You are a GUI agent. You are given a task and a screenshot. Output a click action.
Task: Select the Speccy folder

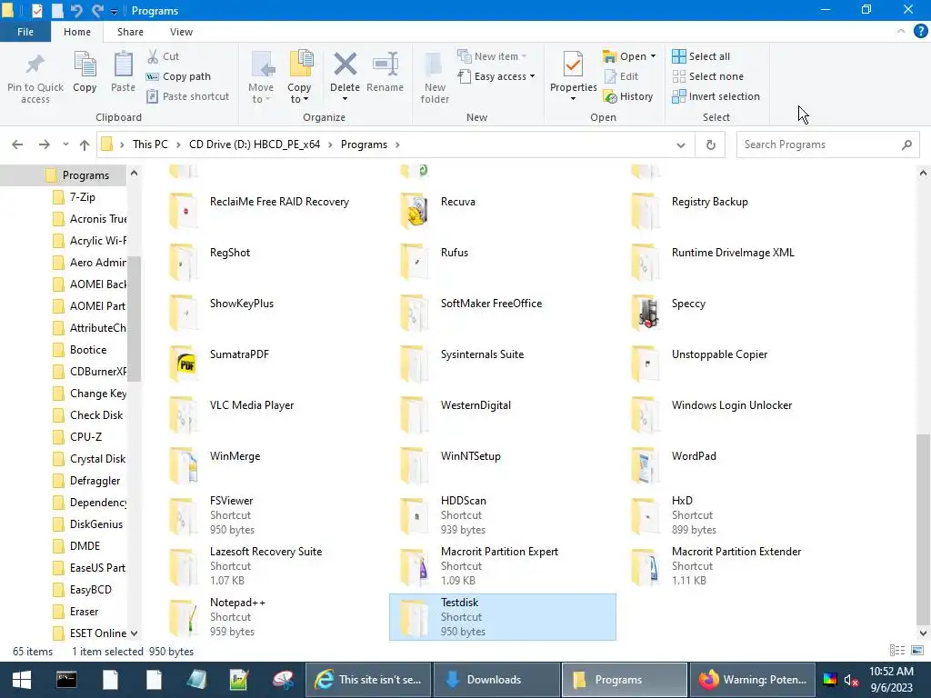coord(734,313)
